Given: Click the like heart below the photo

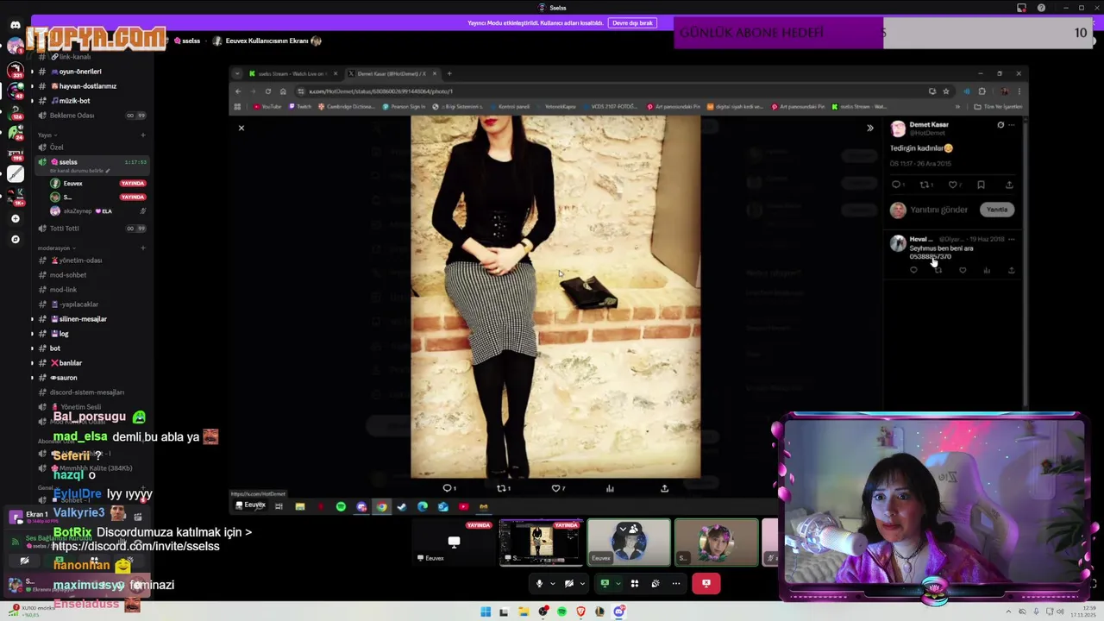Looking at the screenshot, I should click(558, 488).
